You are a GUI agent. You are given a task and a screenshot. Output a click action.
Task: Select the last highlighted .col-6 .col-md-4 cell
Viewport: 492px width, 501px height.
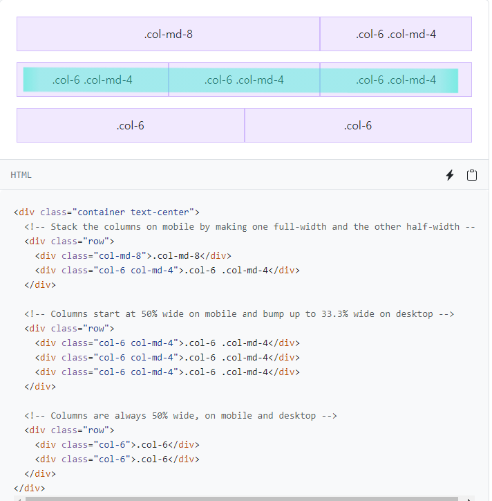pos(396,80)
